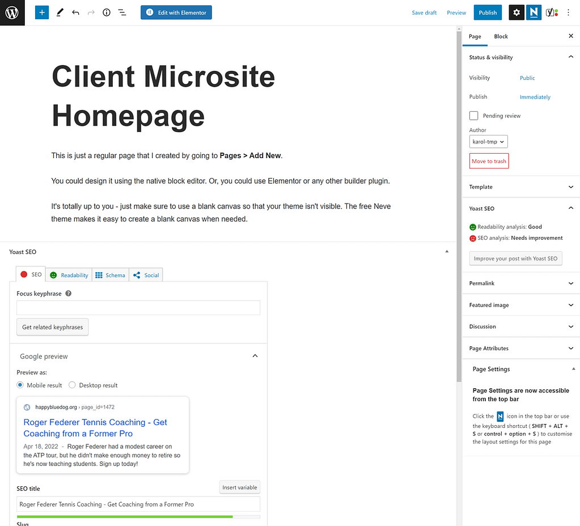The image size is (580, 526).
Task: Open the List View outline
Action: [x=121, y=12]
